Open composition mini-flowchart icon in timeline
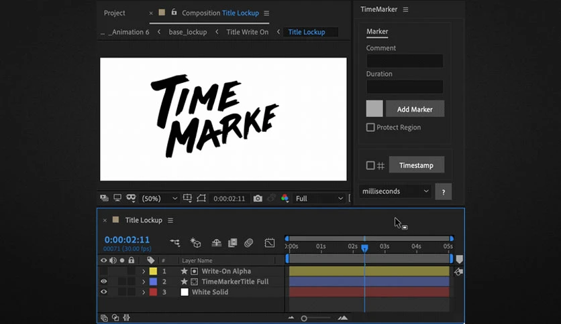Screen dimensions: 561x324 pos(174,242)
